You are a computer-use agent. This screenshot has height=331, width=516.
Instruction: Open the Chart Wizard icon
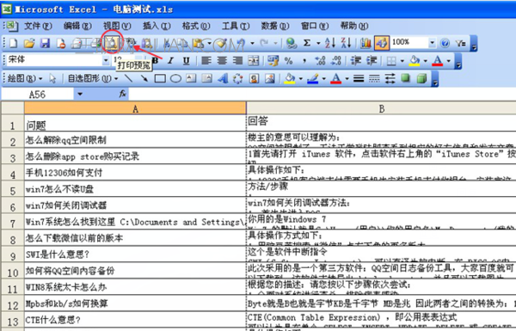pos(365,43)
